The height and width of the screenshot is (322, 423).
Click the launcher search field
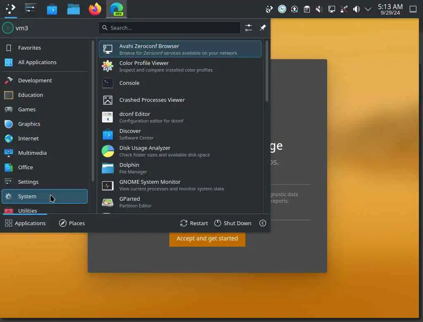tap(169, 28)
